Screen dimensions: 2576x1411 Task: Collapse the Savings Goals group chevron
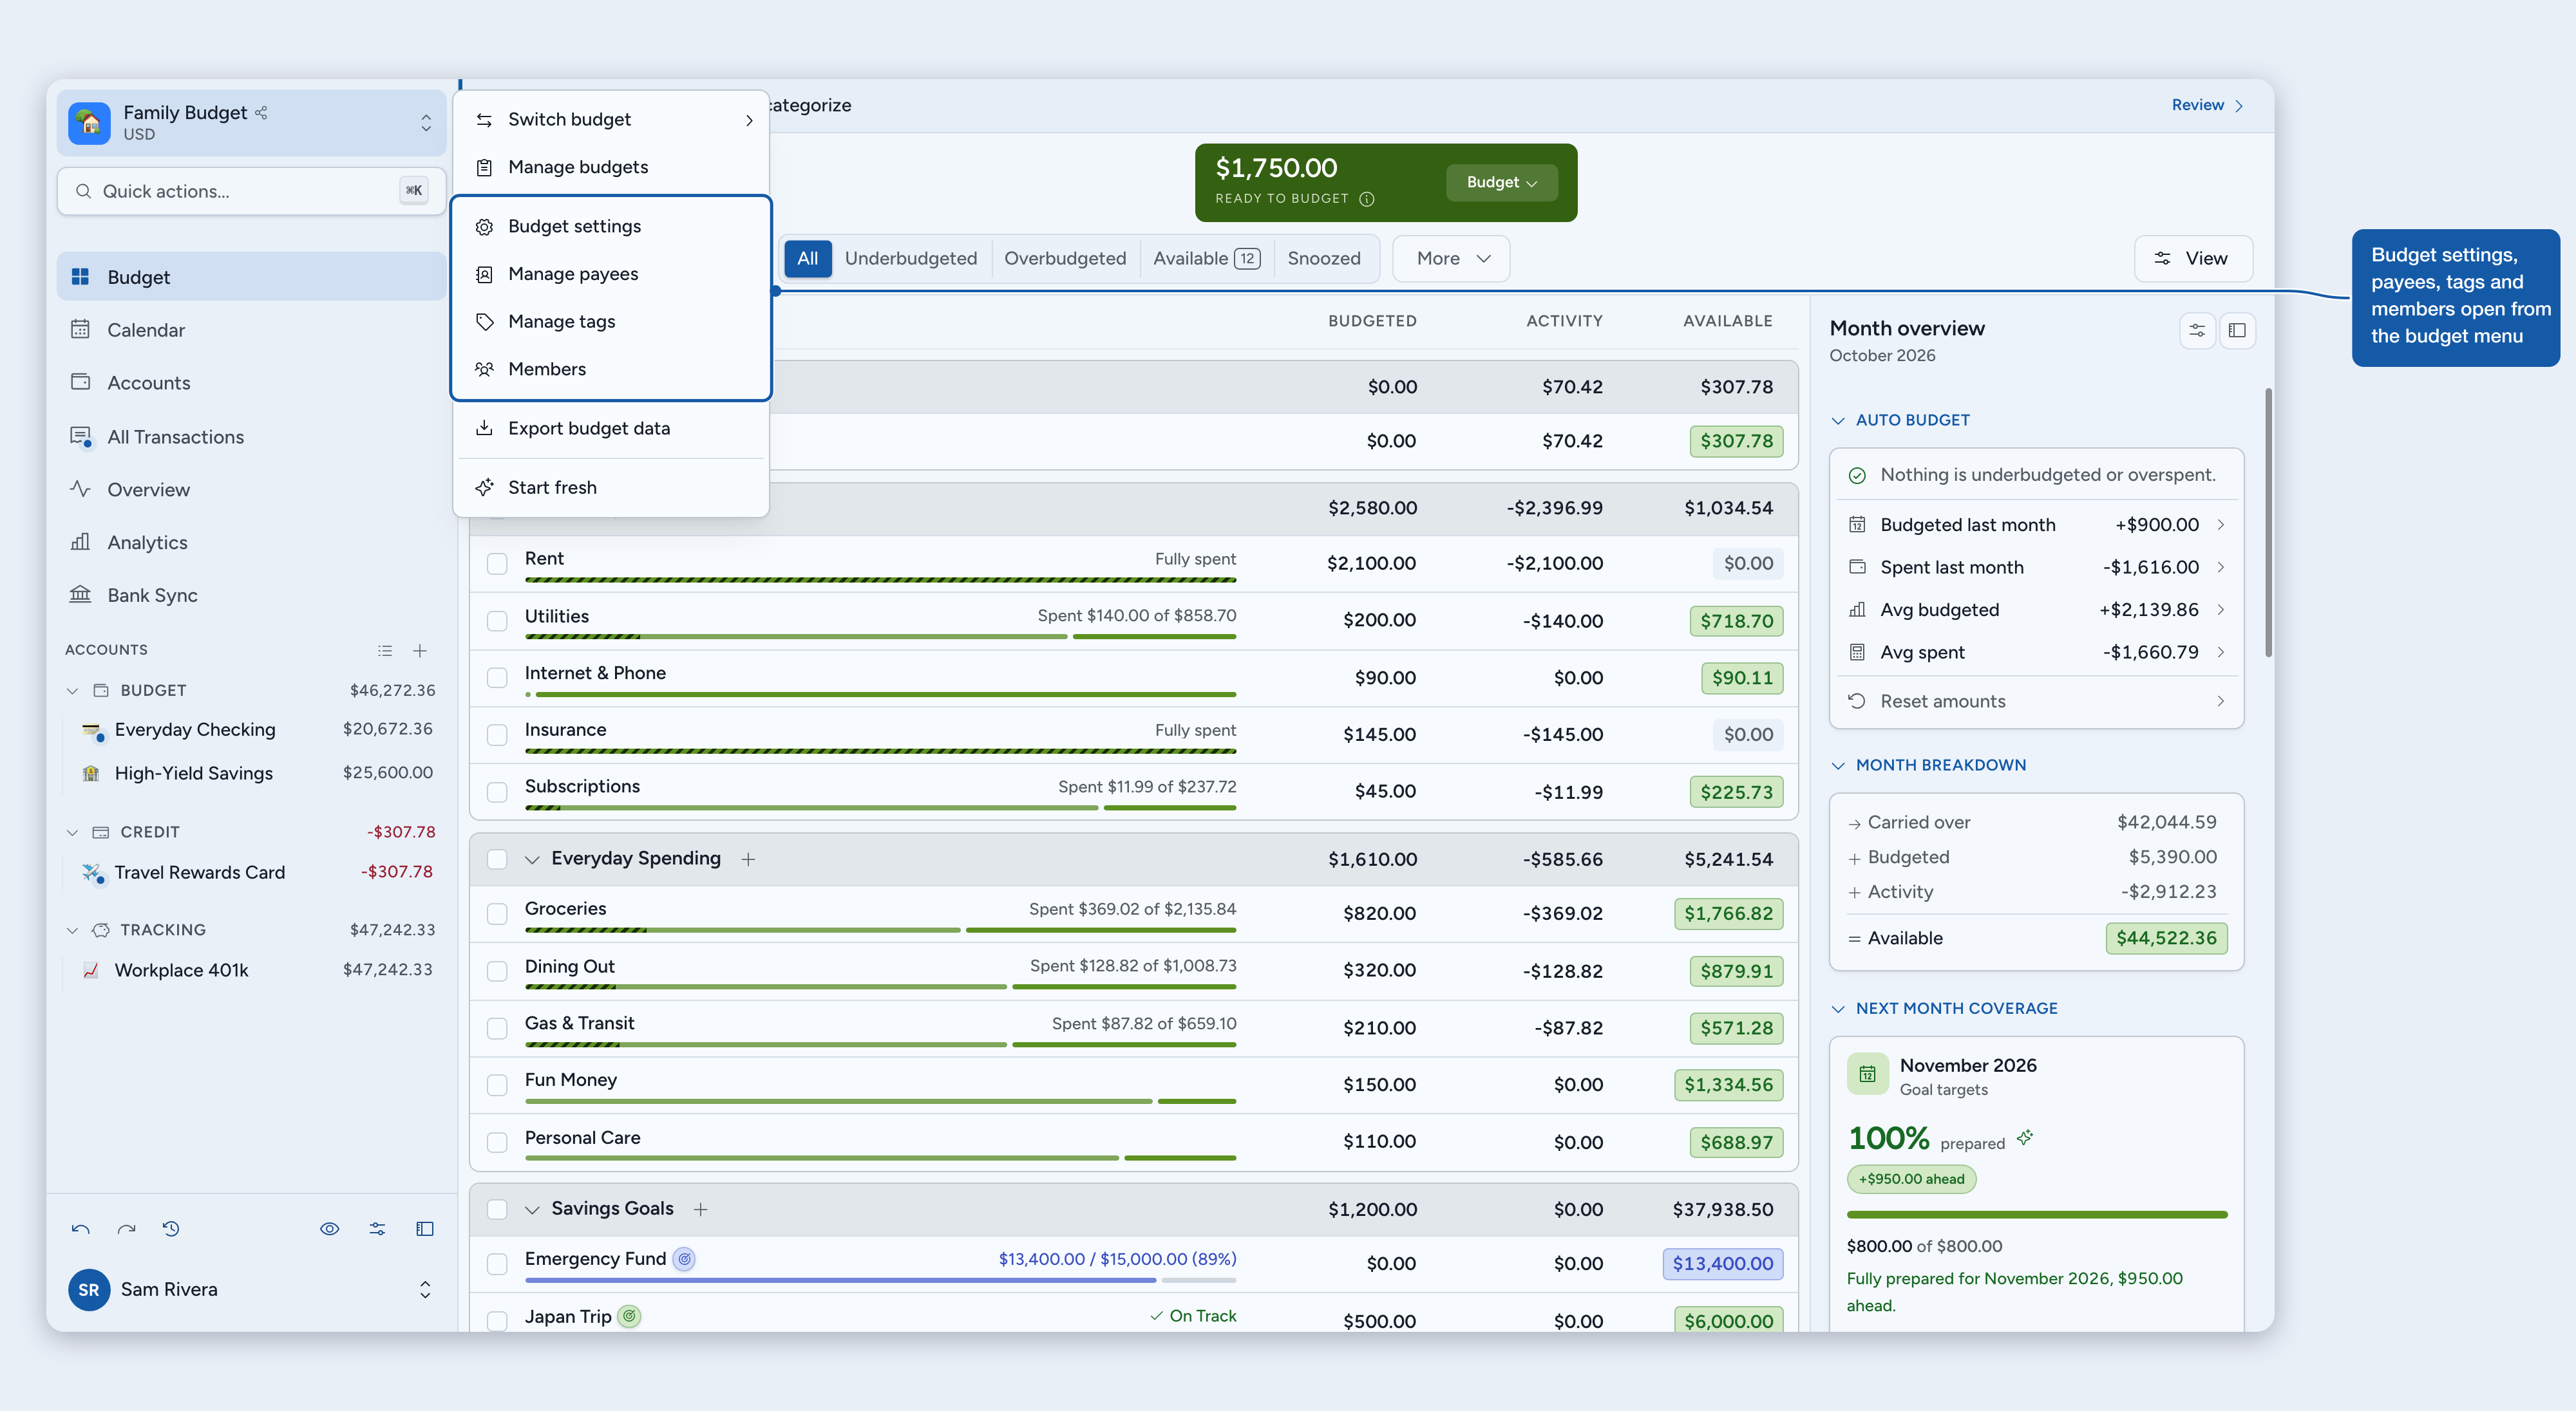532,1210
